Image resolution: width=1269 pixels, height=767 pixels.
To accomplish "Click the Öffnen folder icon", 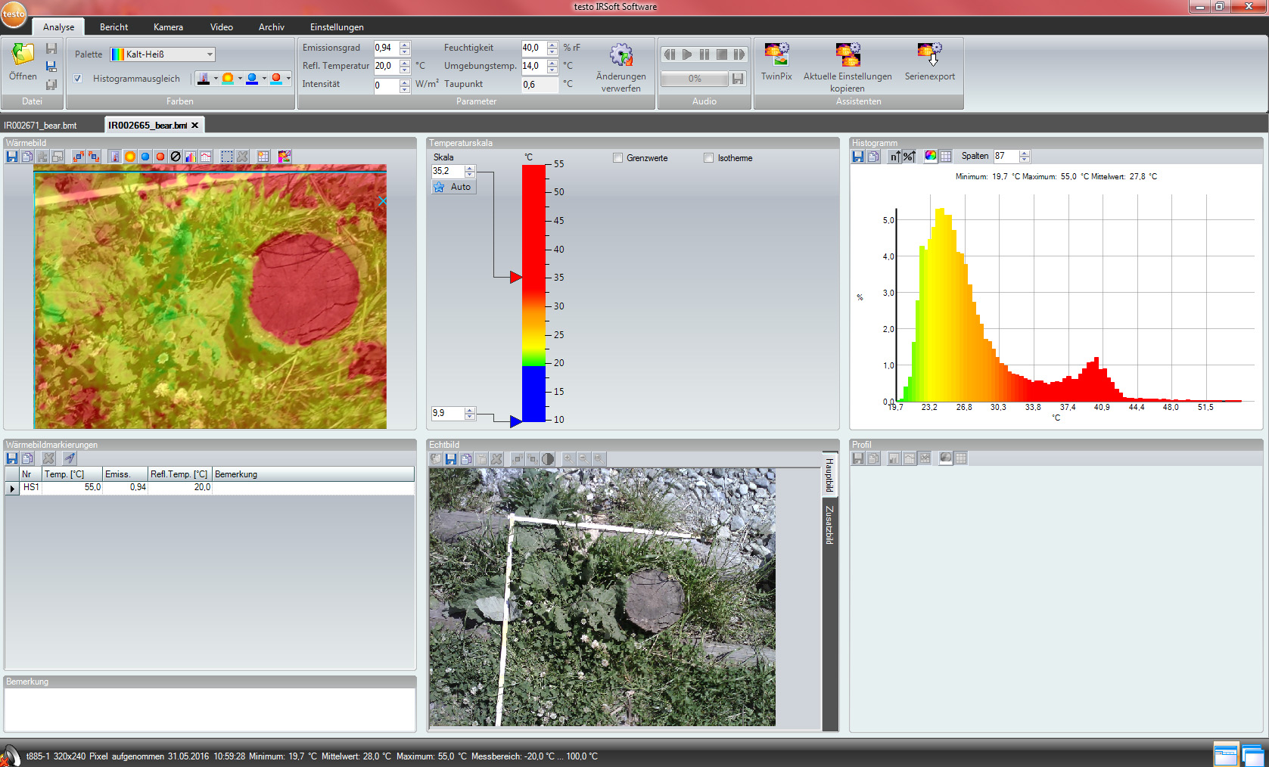I will click(x=23, y=55).
